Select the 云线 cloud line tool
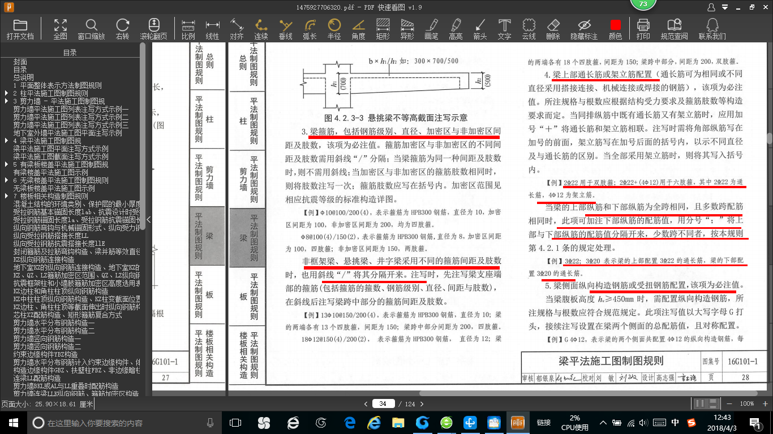The height and width of the screenshot is (434, 773). pos(529,29)
